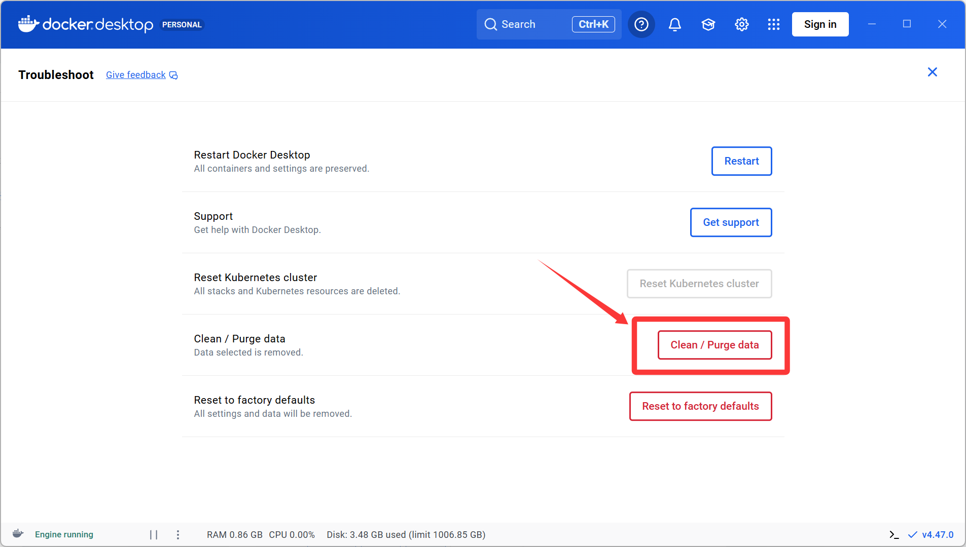This screenshot has width=966, height=547.
Task: Maximize the Docker Desktop window
Action: click(907, 24)
